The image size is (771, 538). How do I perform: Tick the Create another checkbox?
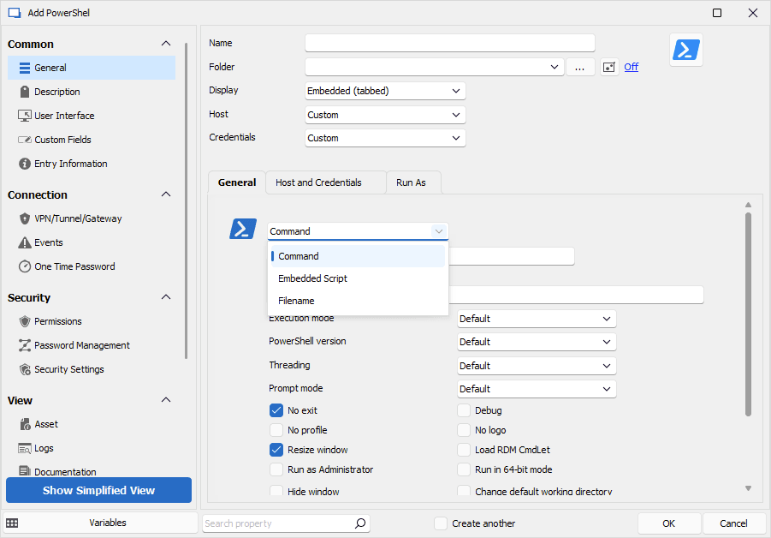[441, 523]
